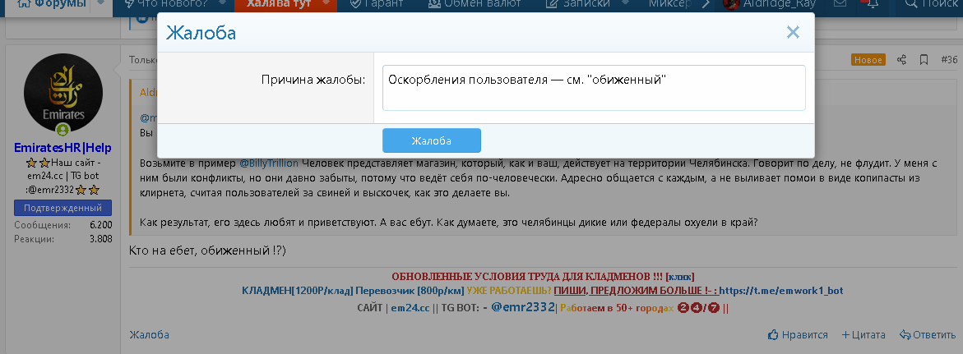
Task: Close the Жалоба dialog with the X
Action: [793, 33]
